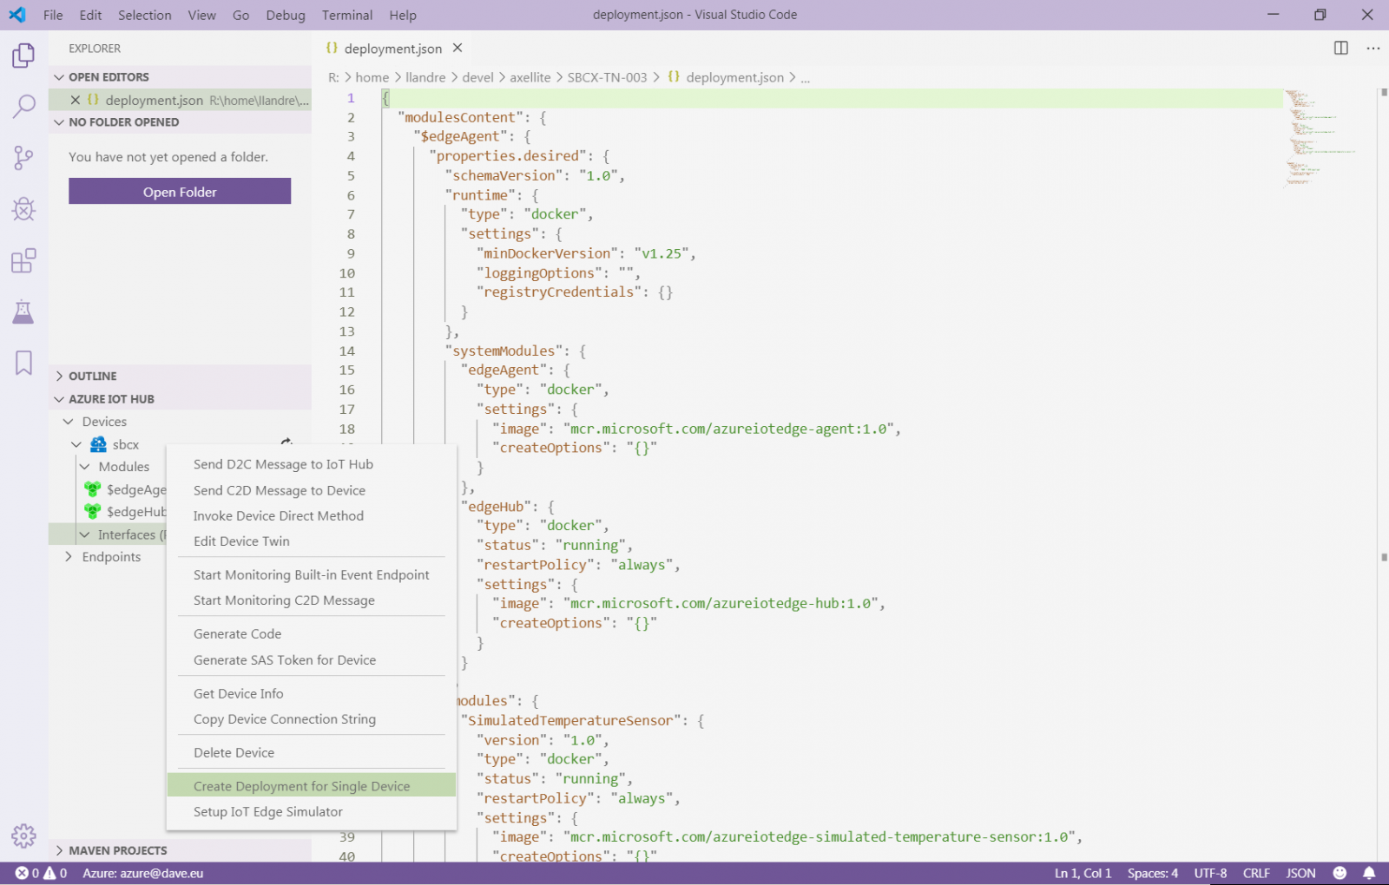Collapse the AZURE IOT HUB section

[110, 399]
